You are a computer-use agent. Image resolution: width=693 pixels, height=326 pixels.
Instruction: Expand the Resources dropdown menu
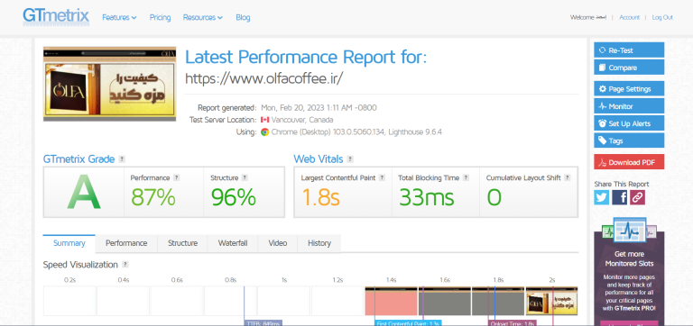click(203, 18)
